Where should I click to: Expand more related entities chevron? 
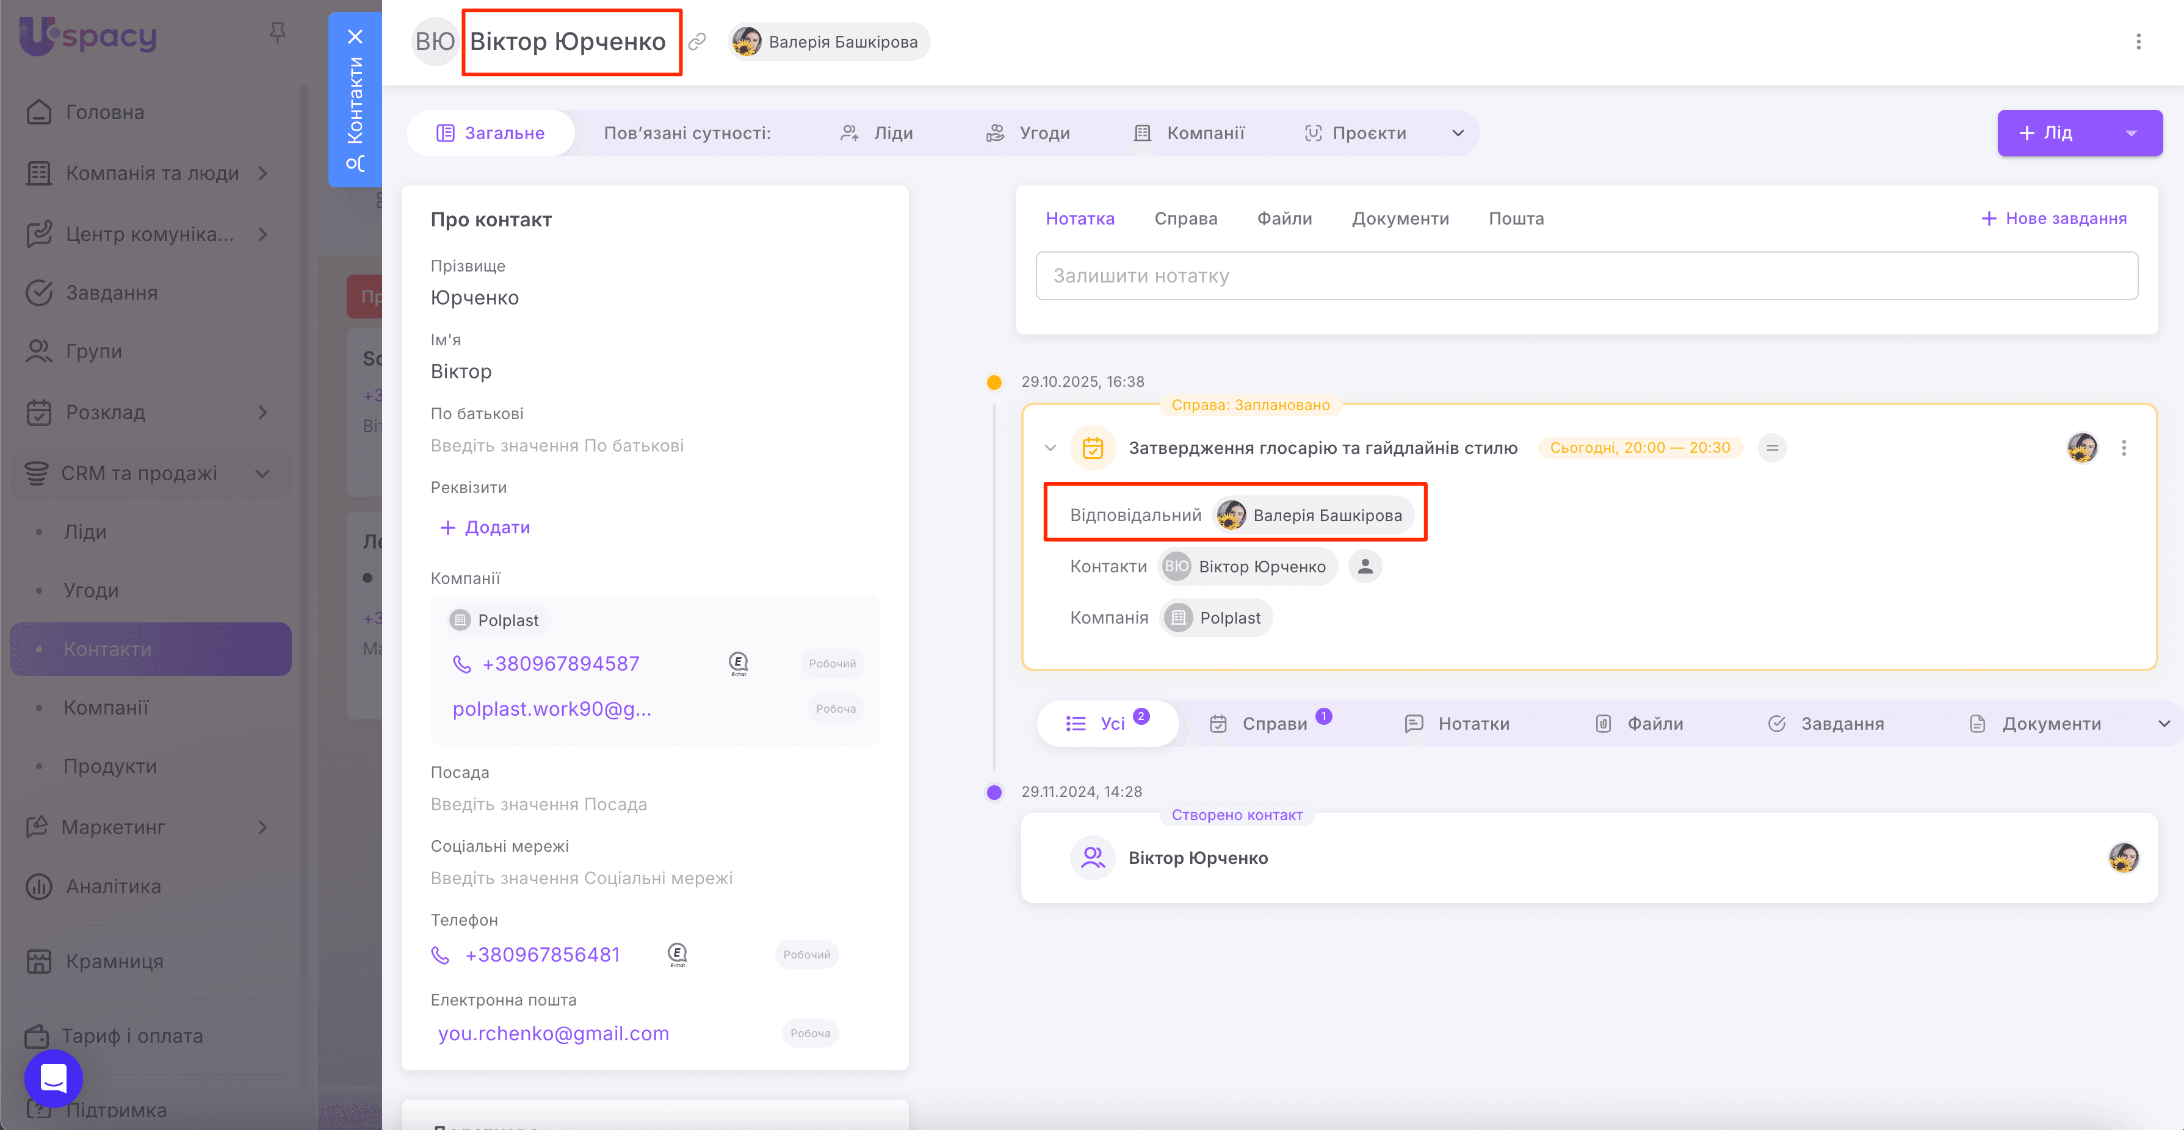tap(1458, 133)
